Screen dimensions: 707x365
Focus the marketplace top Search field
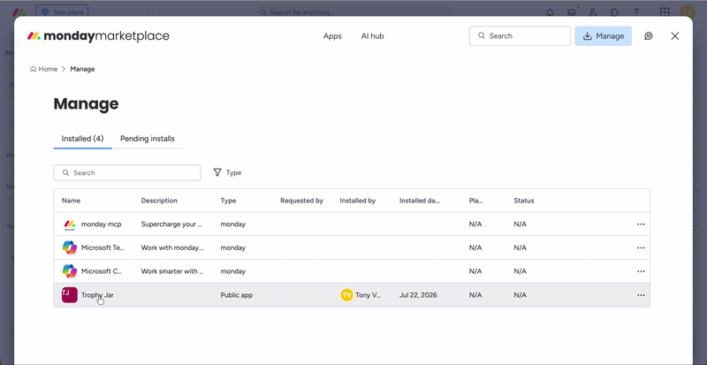coord(520,36)
